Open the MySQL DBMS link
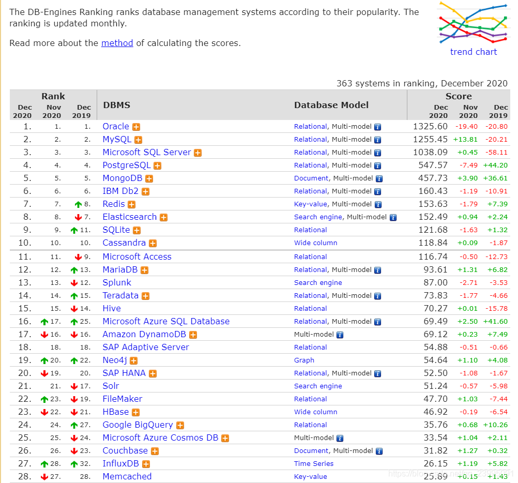The width and height of the screenshot is (518, 483). [117, 140]
